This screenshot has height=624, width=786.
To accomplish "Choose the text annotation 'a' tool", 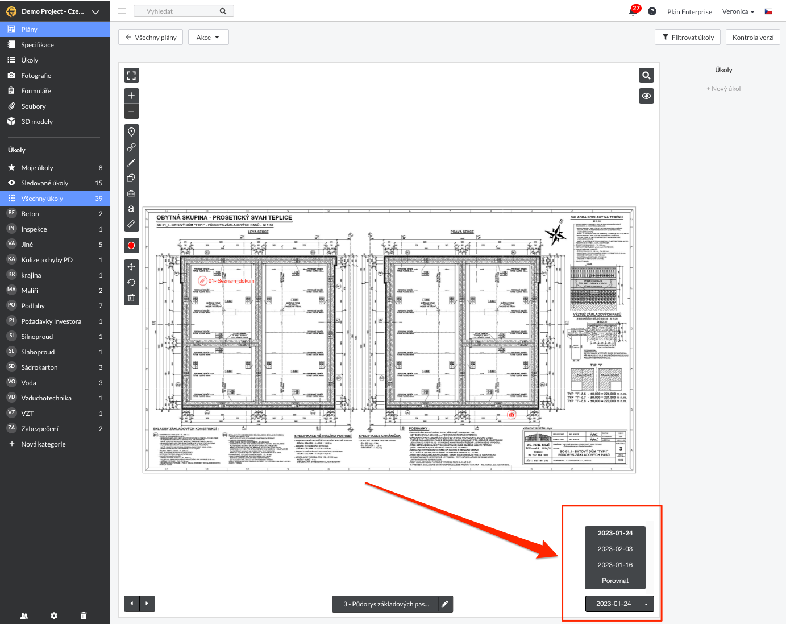I will 131,209.
